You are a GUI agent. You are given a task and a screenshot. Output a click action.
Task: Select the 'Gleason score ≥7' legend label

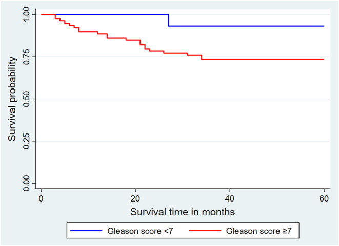[x=259, y=231]
